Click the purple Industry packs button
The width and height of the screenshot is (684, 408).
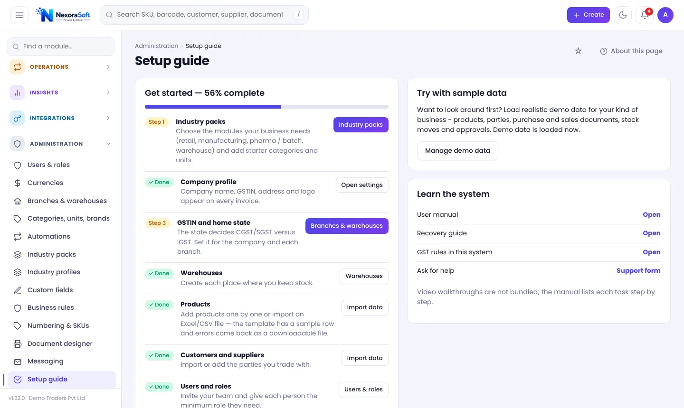click(x=361, y=125)
